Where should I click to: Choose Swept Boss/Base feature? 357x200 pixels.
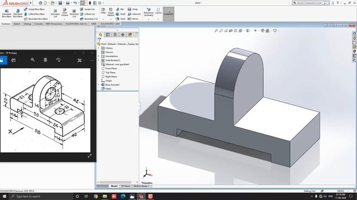(34, 9)
